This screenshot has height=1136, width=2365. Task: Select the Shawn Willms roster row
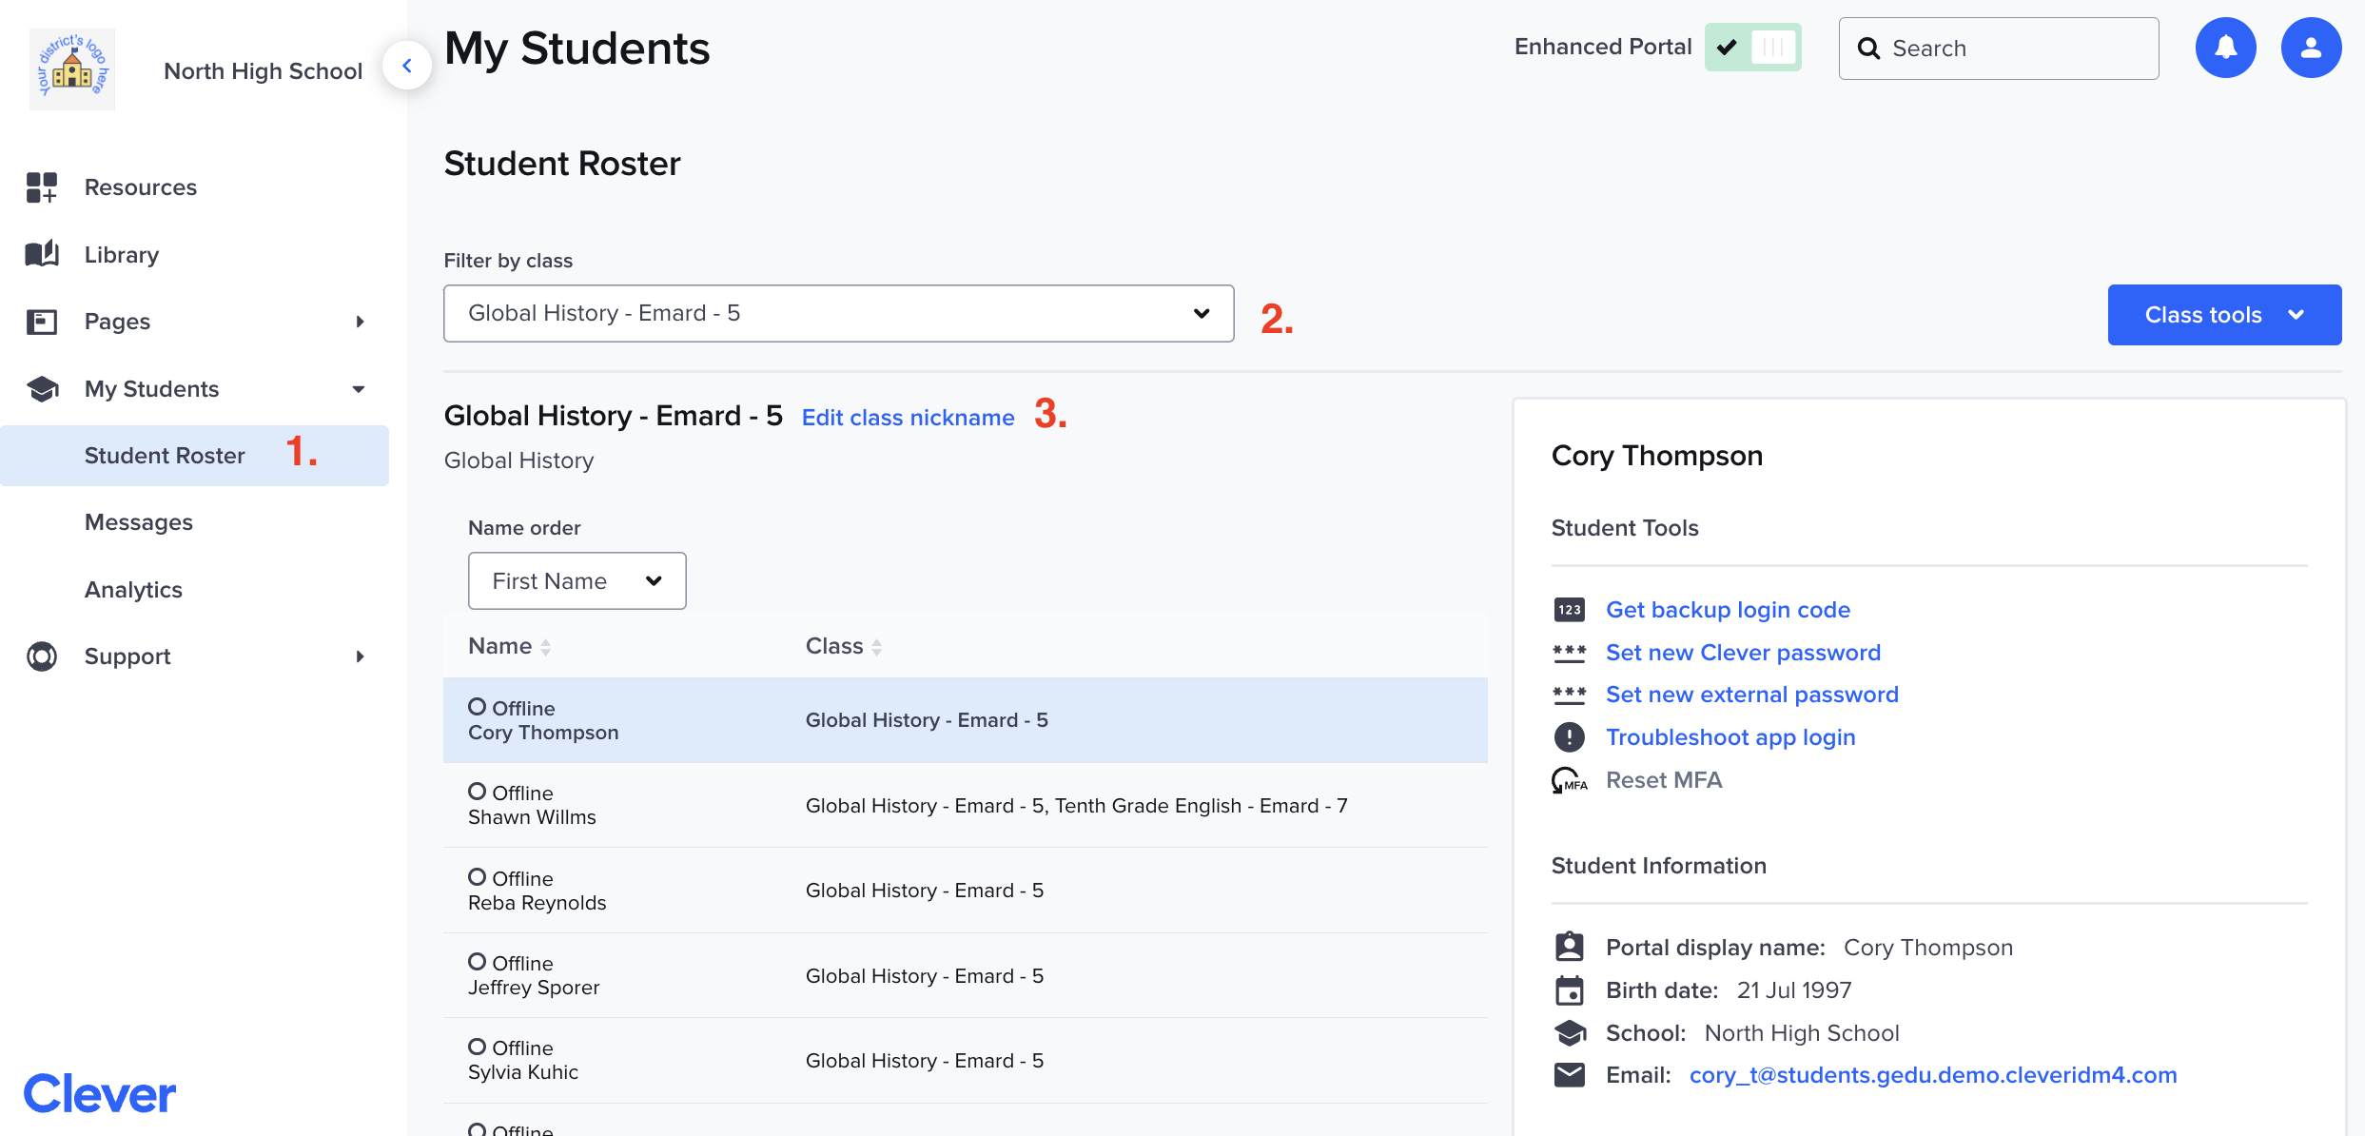point(966,805)
